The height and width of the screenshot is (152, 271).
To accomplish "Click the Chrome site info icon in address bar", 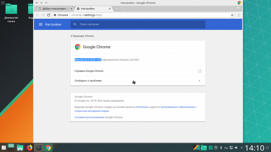I will [x=55, y=15].
